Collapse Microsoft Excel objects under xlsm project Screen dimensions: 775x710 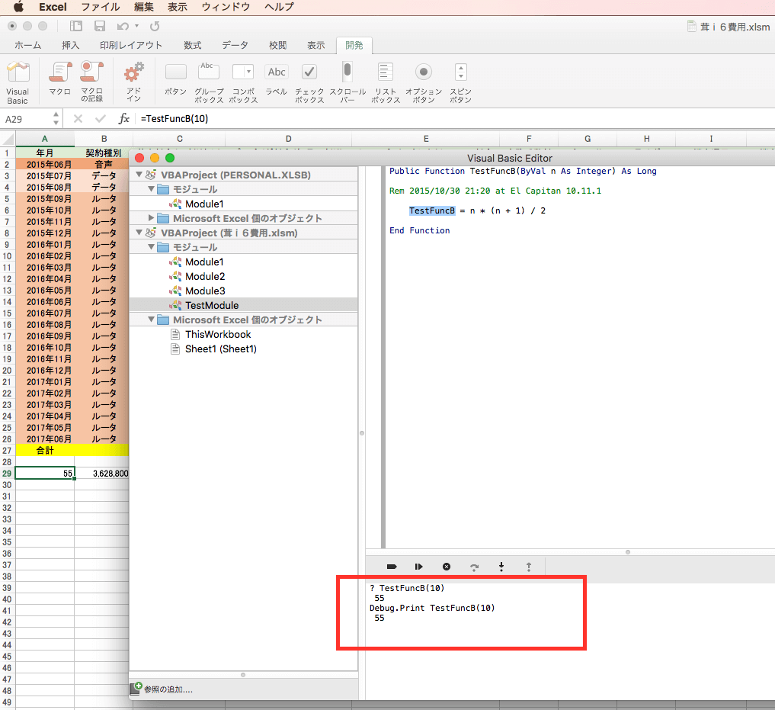(x=151, y=320)
